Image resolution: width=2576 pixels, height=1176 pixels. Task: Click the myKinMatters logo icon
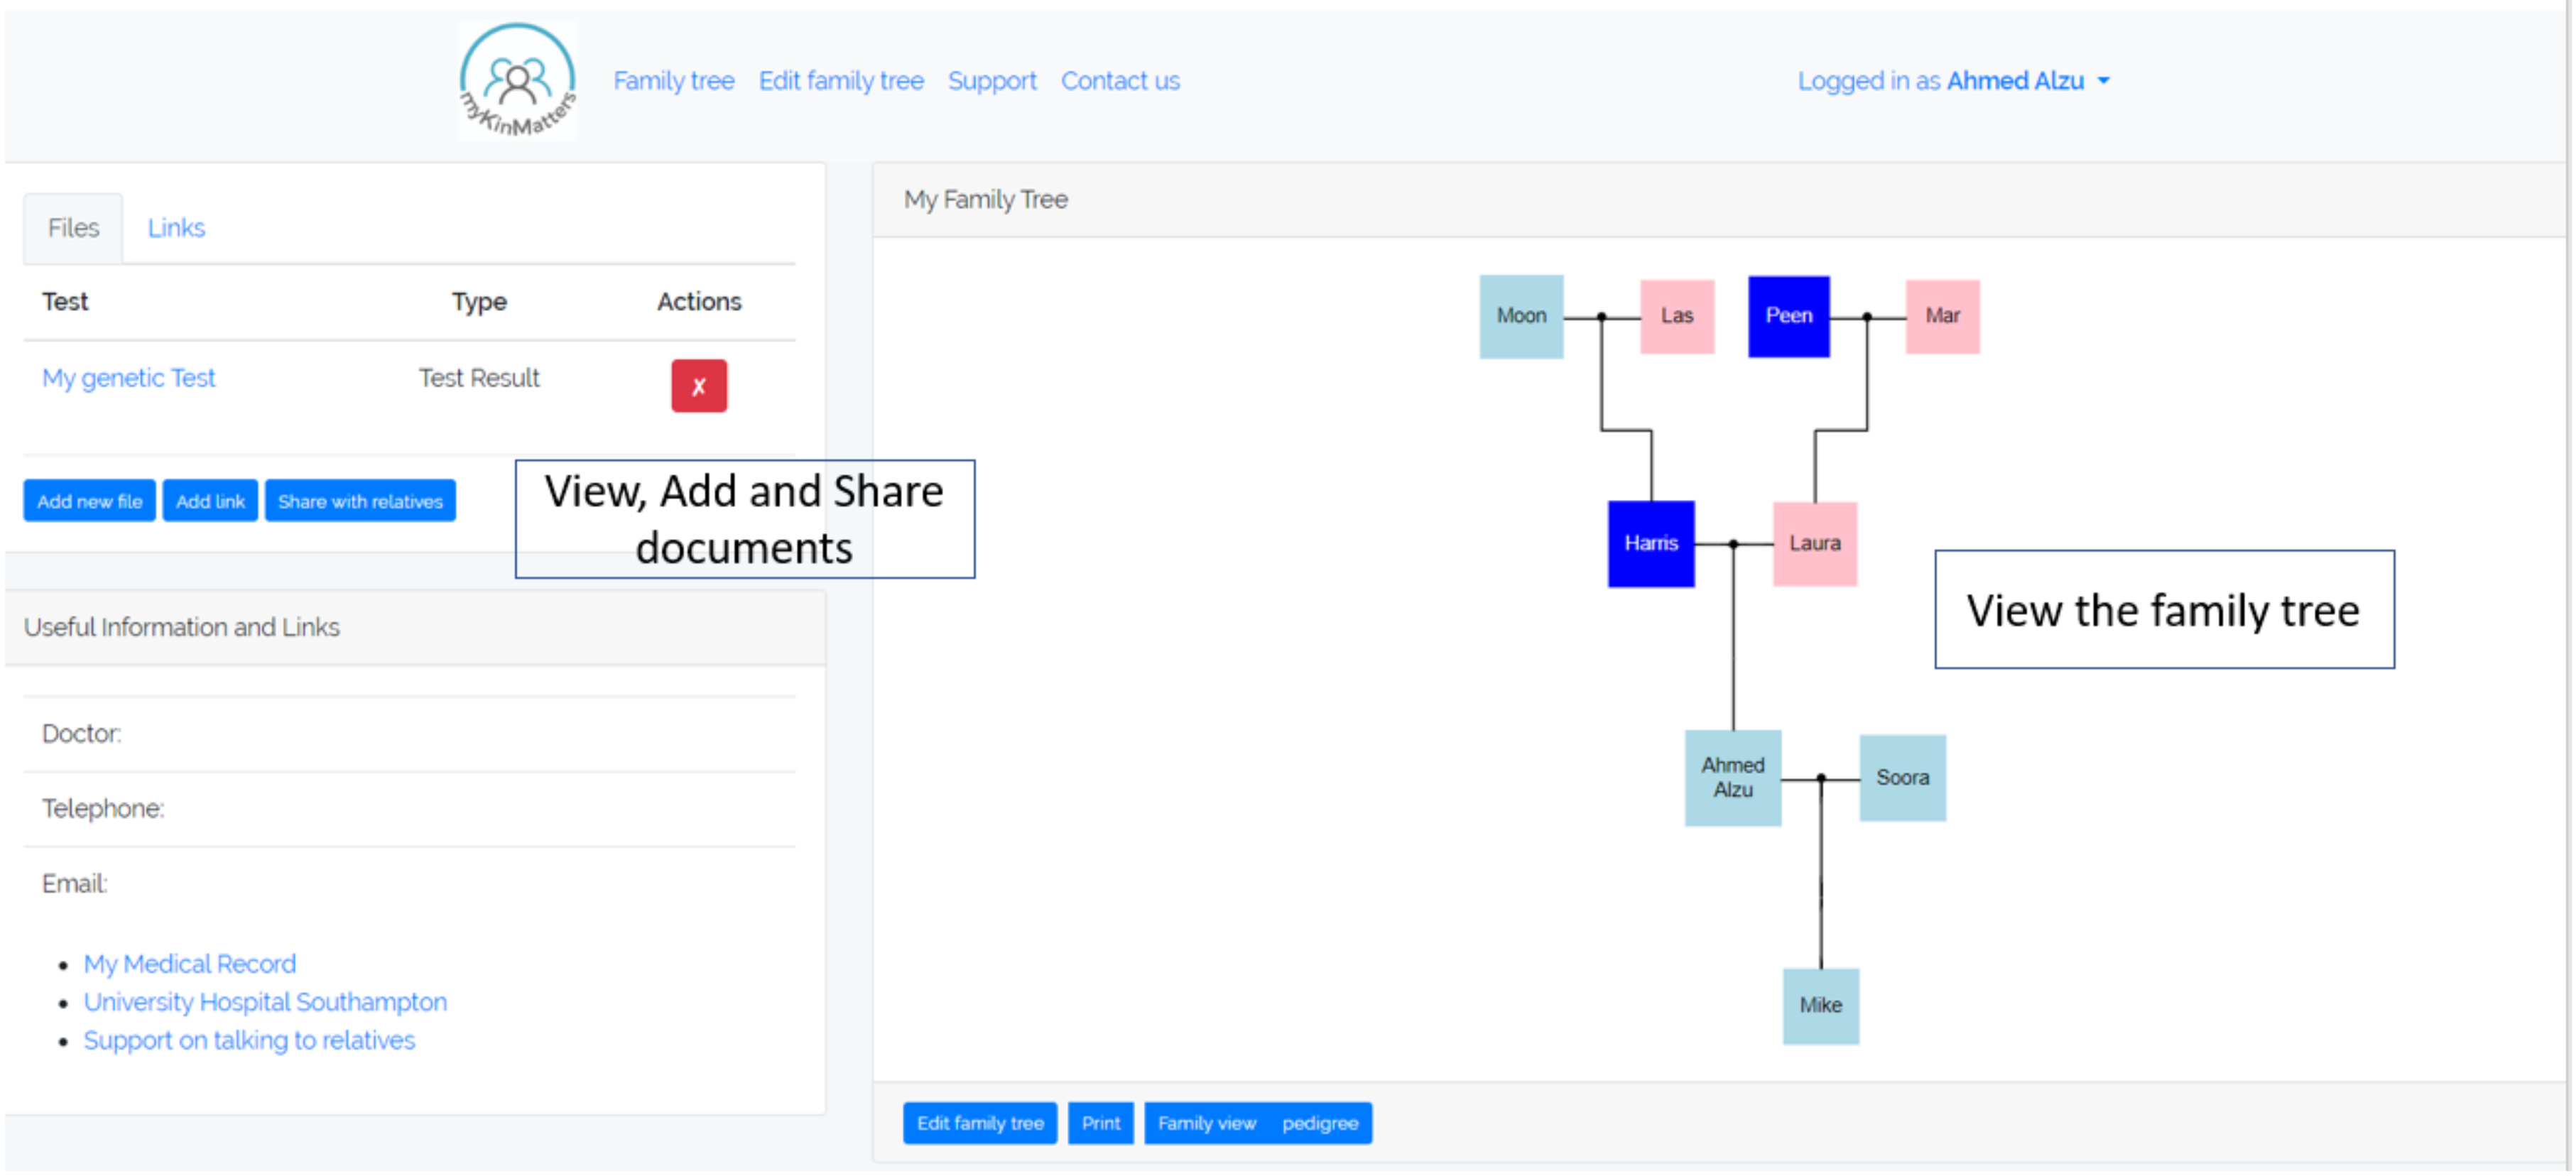pyautogui.click(x=517, y=82)
